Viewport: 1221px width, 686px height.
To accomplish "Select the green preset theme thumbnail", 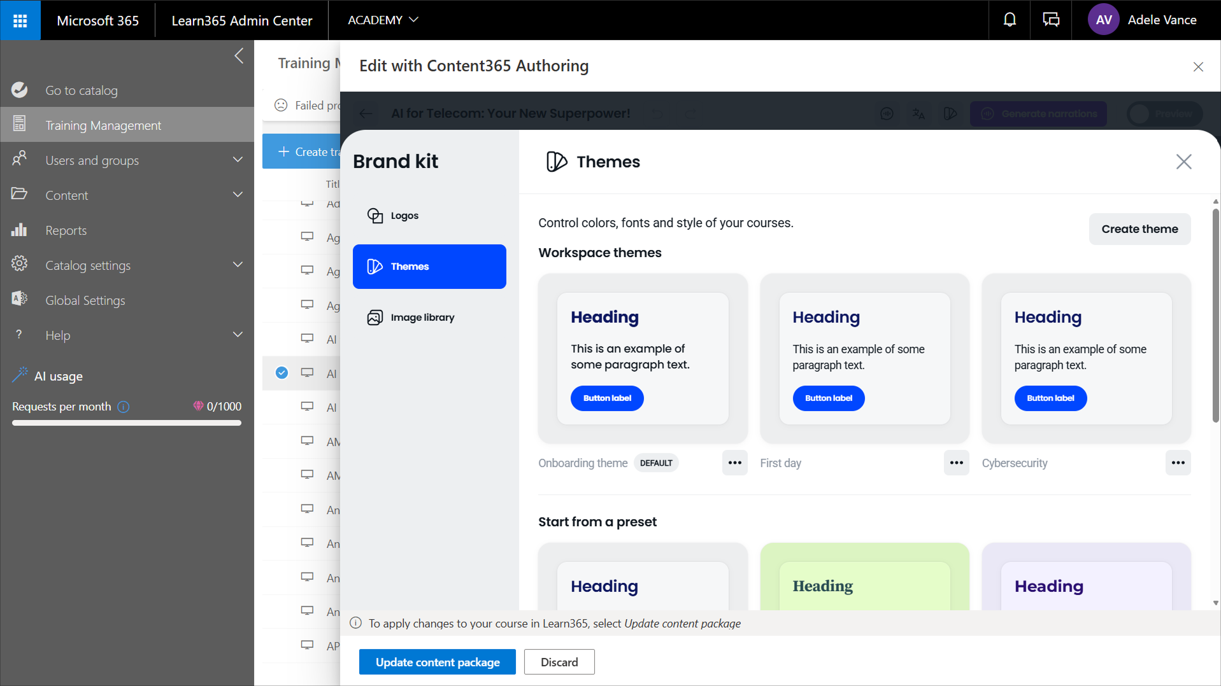I will [x=864, y=577].
